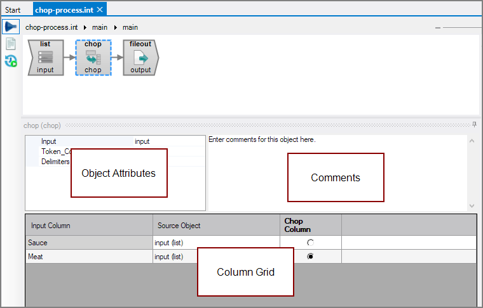Select the list input node
483x308 pixels.
tap(46, 58)
